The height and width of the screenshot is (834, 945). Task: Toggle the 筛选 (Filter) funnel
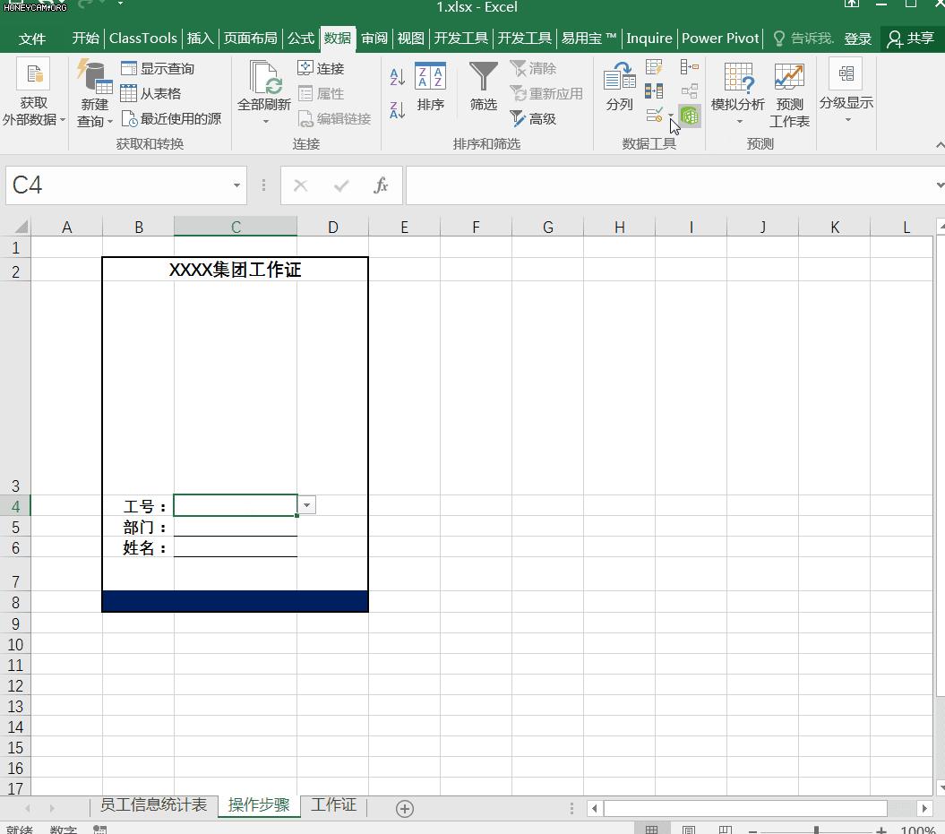pos(484,87)
